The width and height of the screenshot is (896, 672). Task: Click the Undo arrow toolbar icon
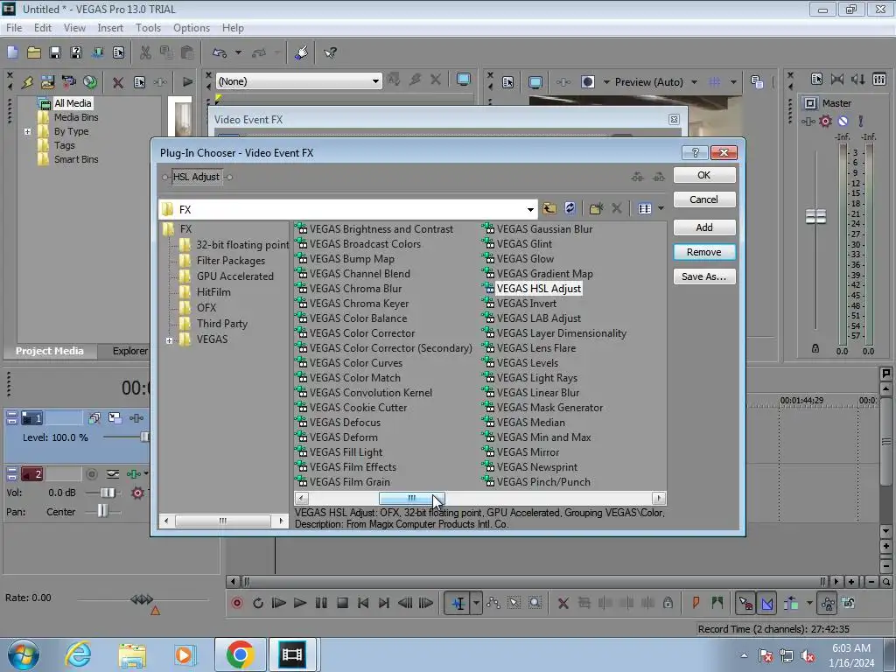pos(220,53)
